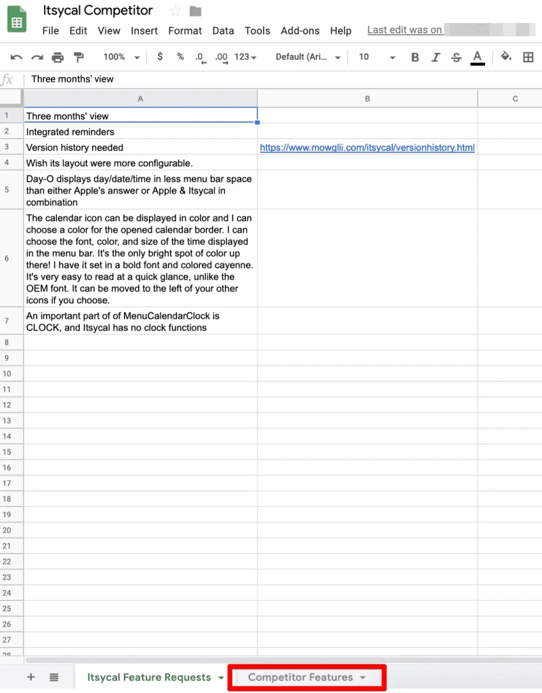Select cell starting 'Day-O displays day/date/time'
The width and height of the screenshot is (542, 693).
tap(140, 190)
